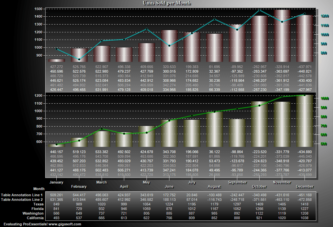
Task: Click upper annotation value 427.272 under January
Action: pyautogui.click(x=56, y=67)
